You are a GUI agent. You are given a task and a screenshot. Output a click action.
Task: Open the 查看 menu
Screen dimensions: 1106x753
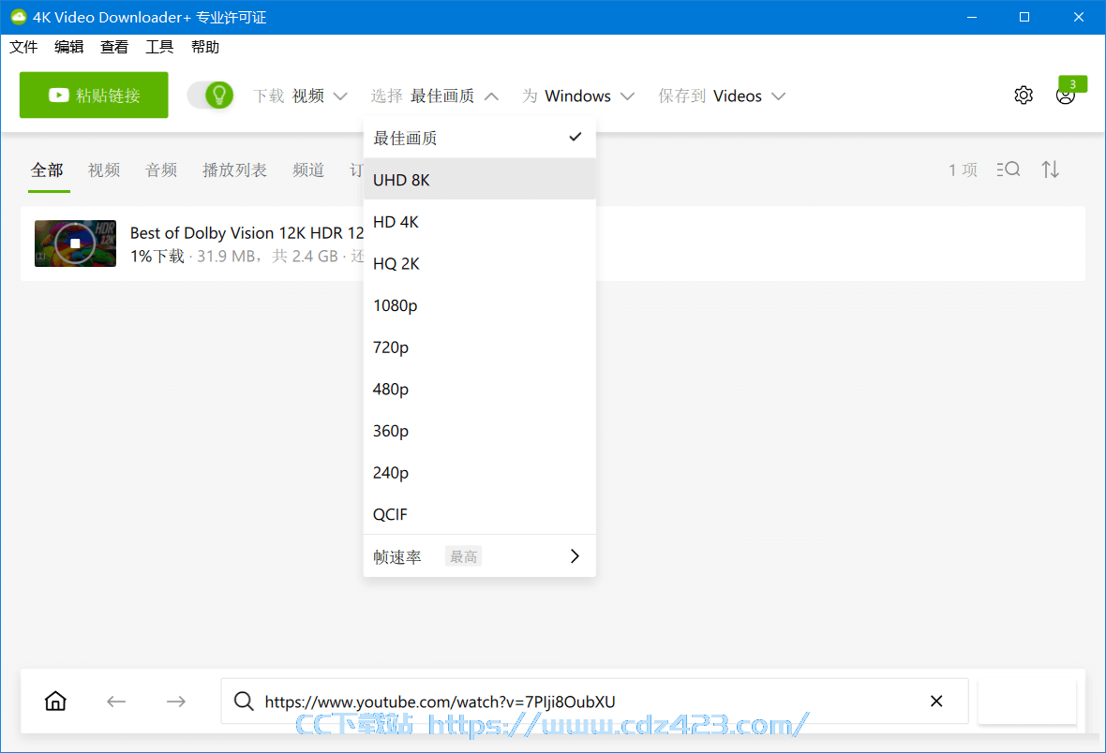[114, 47]
